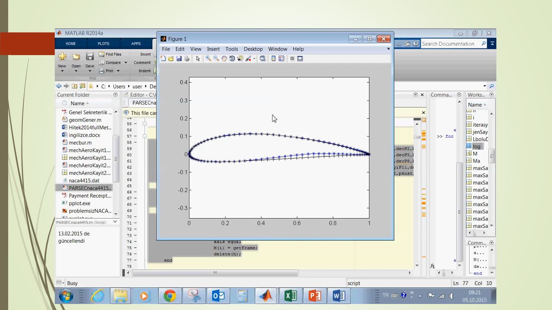Open the Desktop menu in Figure 1
The height and width of the screenshot is (310, 552).
[253, 49]
